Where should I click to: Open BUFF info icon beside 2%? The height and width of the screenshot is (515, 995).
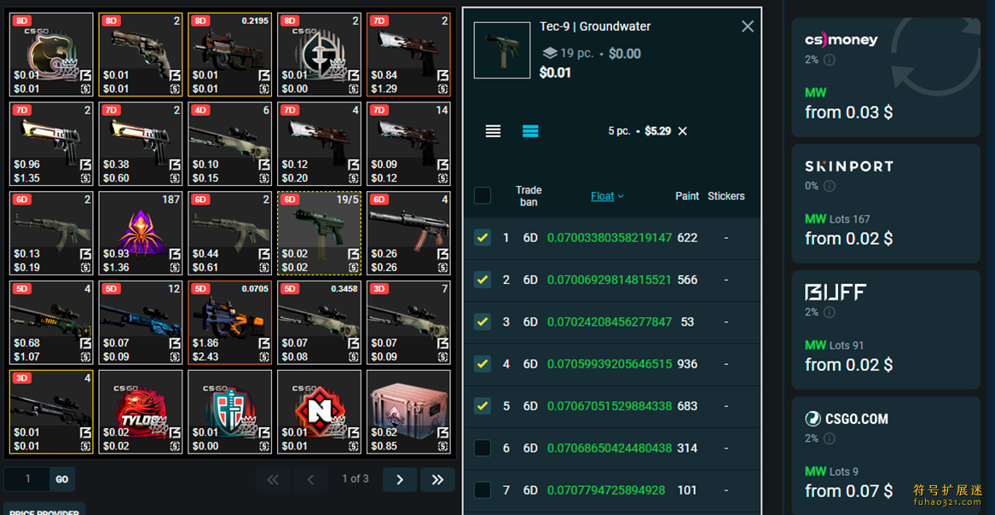pos(830,312)
